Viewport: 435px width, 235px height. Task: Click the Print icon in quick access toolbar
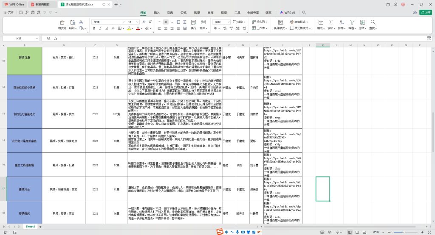click(33, 12)
